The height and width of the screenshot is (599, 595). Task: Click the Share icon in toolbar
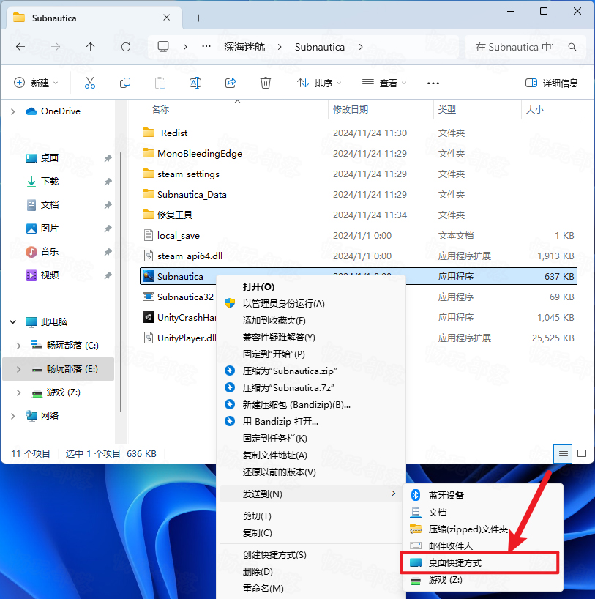coord(231,83)
